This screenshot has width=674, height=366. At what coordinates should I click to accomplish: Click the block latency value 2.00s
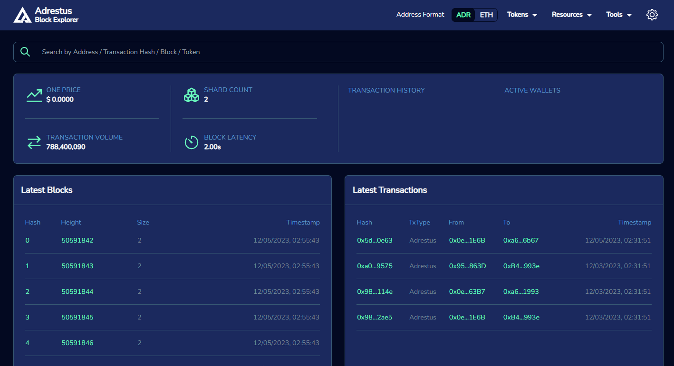(212, 147)
